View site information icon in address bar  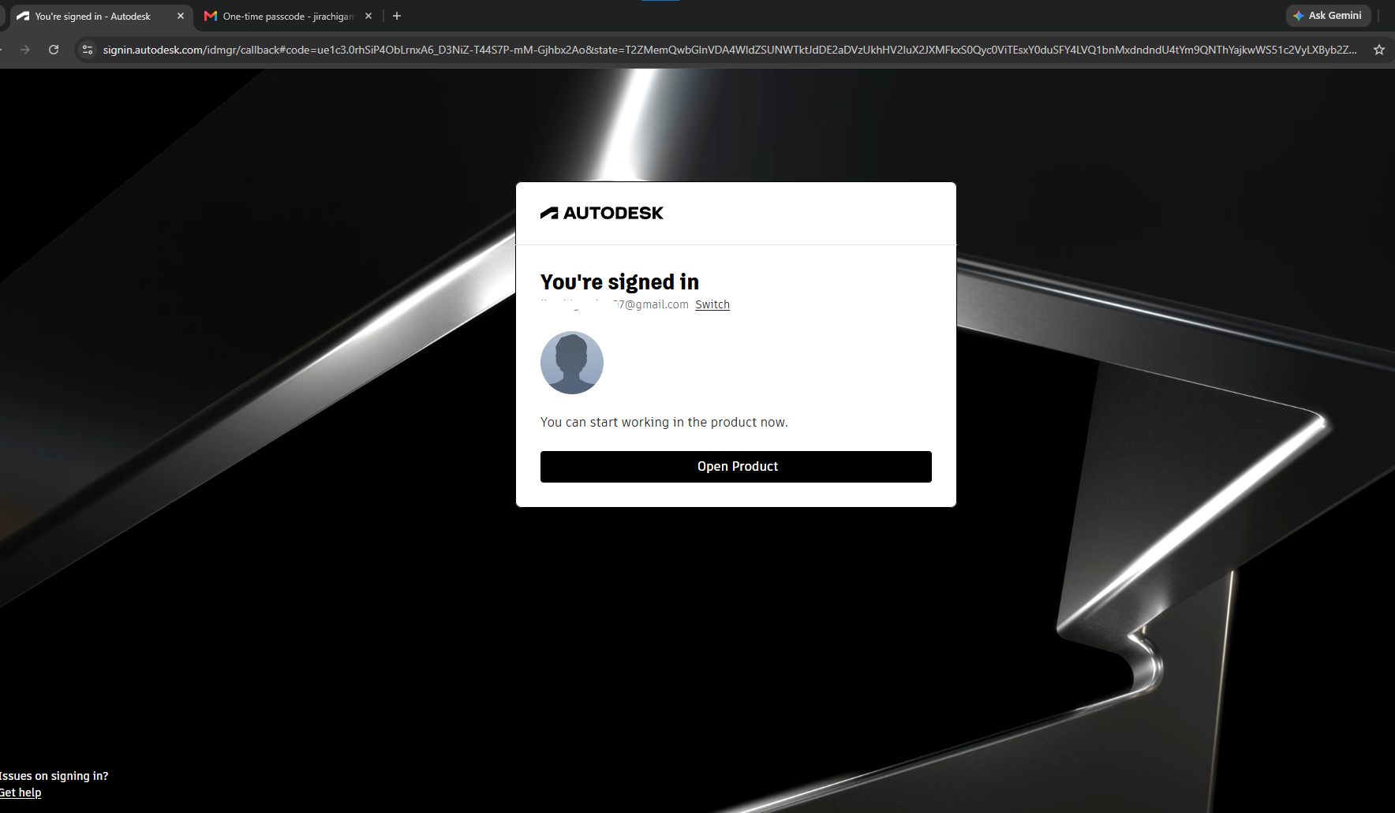click(88, 50)
